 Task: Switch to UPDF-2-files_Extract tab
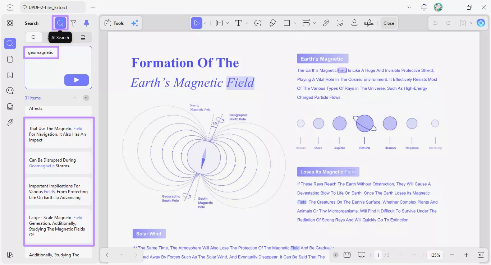(x=53, y=7)
